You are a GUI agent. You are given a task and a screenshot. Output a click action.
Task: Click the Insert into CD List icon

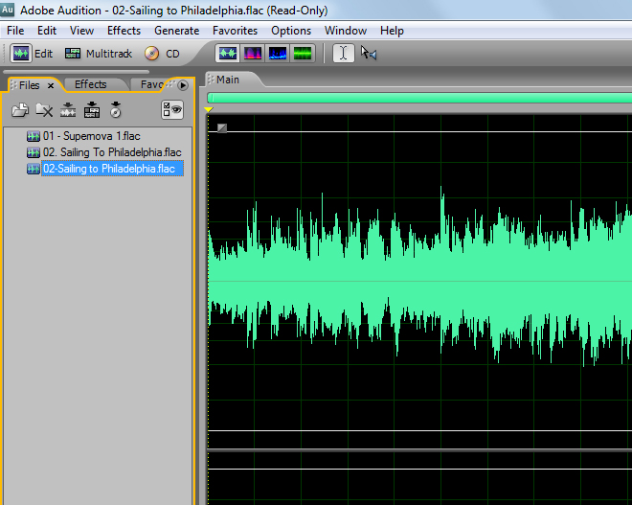116,110
